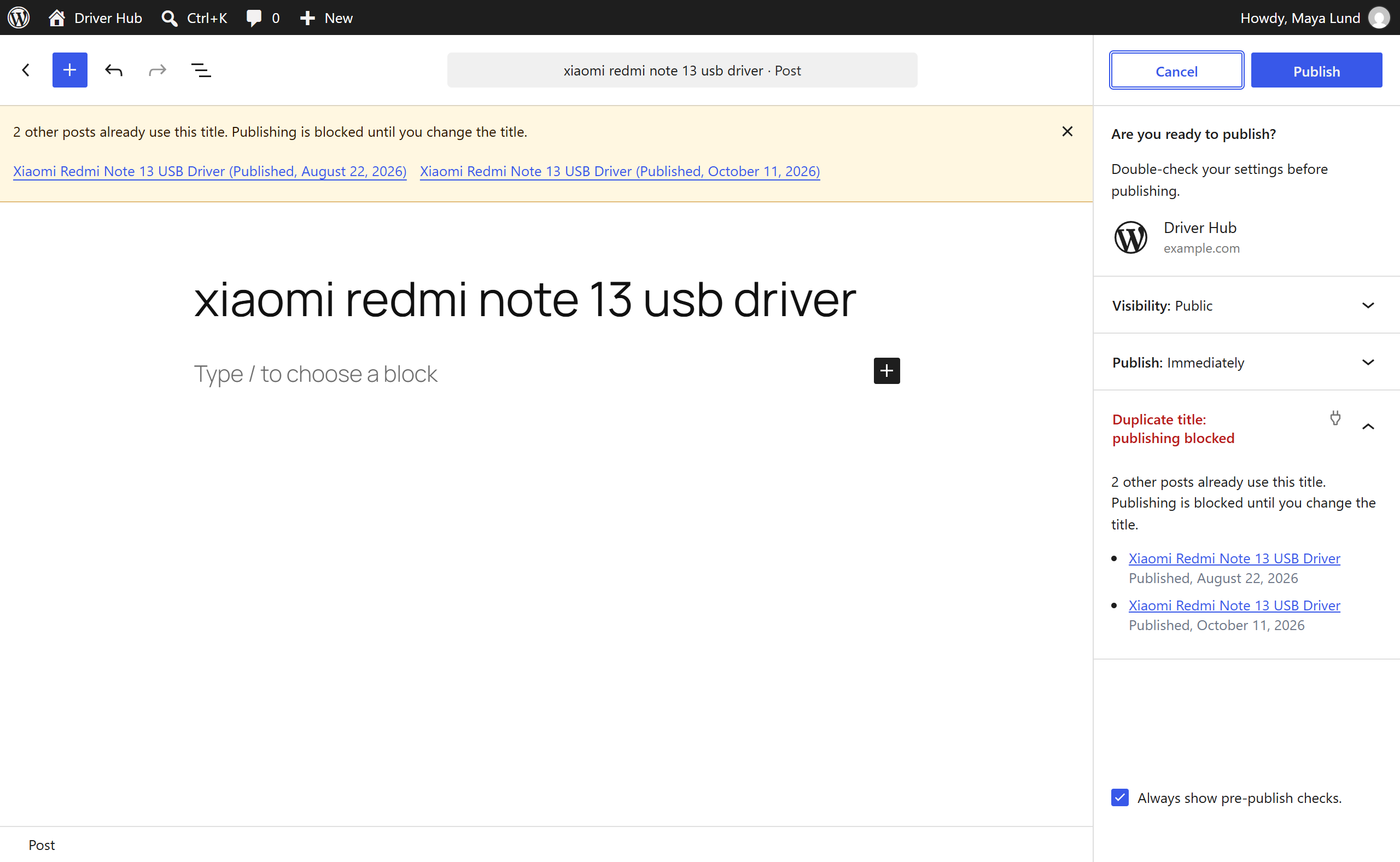
Task: Open the document overview list icon
Action: tap(201, 70)
